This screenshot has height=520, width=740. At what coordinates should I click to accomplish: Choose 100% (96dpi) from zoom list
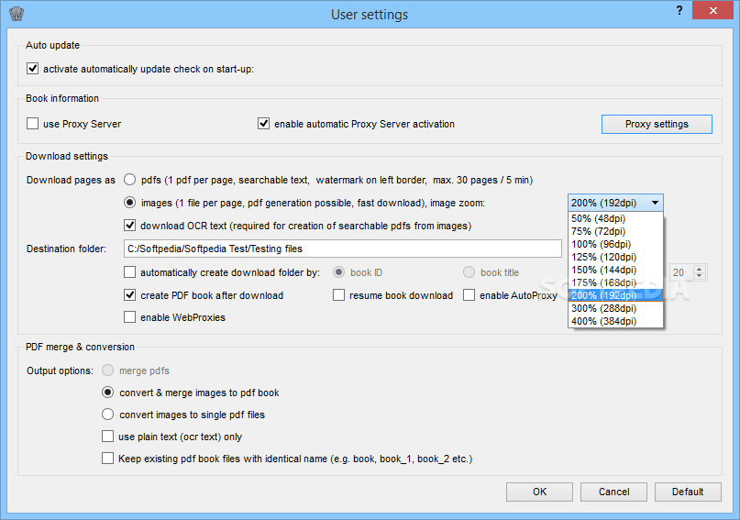(x=616, y=244)
